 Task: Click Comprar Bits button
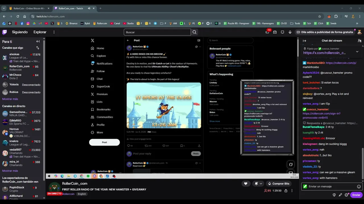[x=279, y=184]
